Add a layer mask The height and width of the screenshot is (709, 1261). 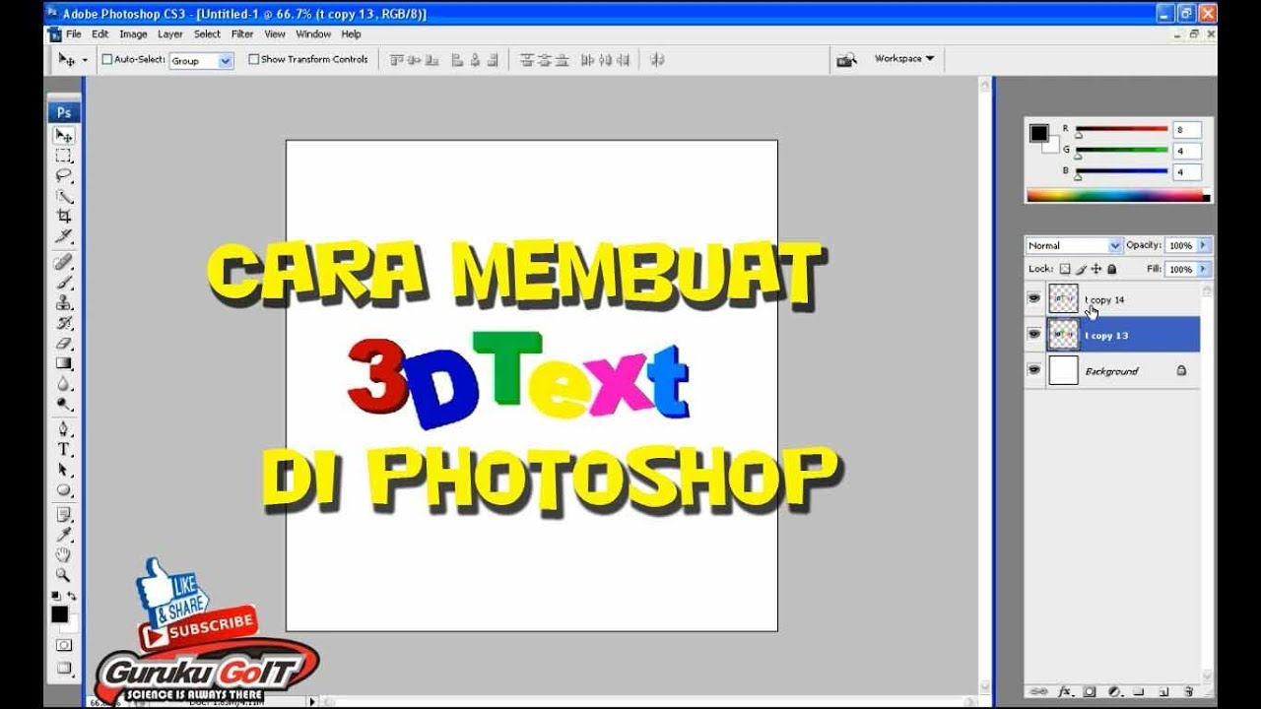pyautogui.click(x=1090, y=691)
